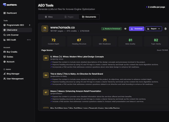
Task: Click the /project/ideaco path
Action: click(x=56, y=94)
